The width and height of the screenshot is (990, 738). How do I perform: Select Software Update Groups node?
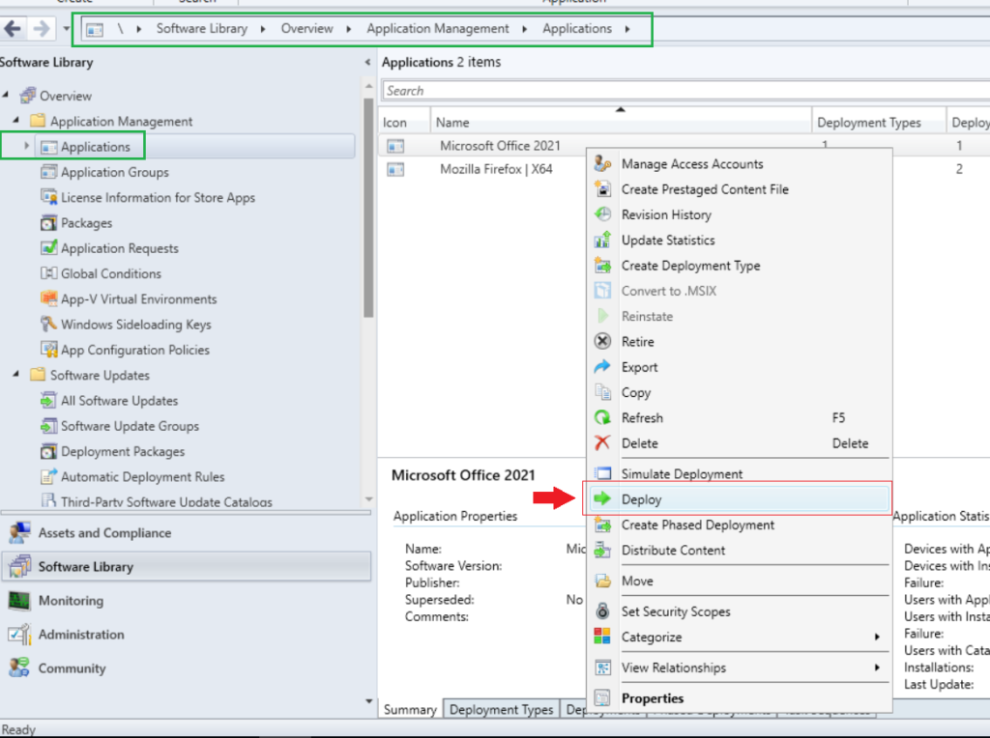click(130, 426)
